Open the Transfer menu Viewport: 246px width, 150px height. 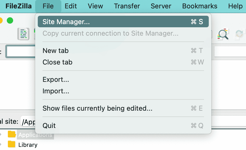pos(127,6)
